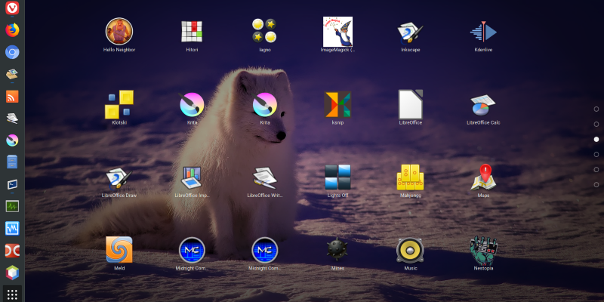The image size is (604, 302).
Task: Click the Vivaldi browser dock icon
Action: (x=12, y=8)
